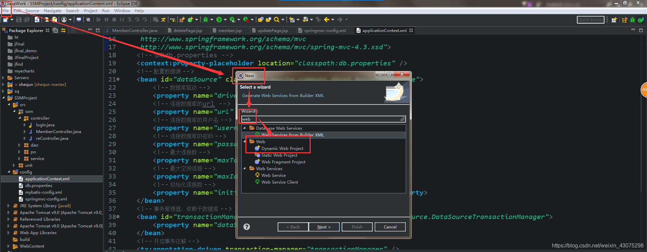Select login.java in Package Explorer

(x=45, y=125)
